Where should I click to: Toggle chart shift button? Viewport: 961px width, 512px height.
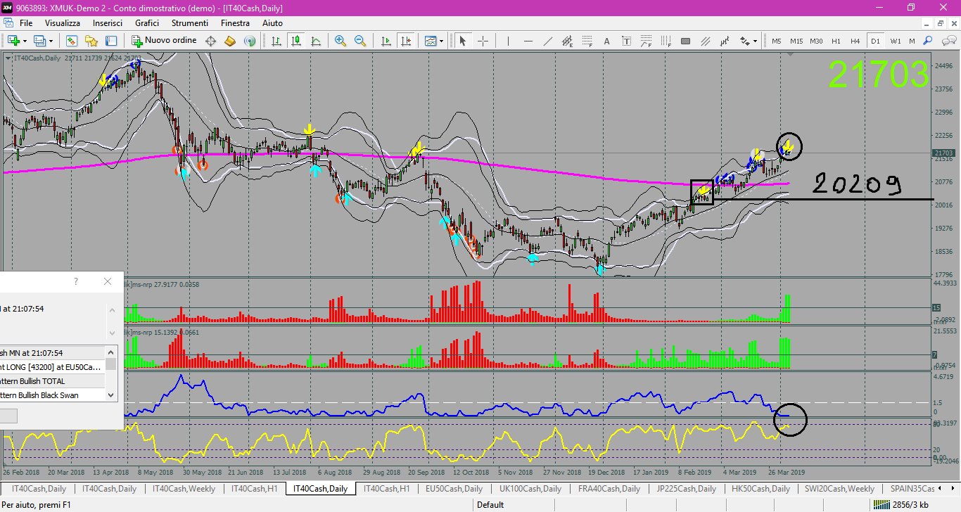(x=405, y=41)
